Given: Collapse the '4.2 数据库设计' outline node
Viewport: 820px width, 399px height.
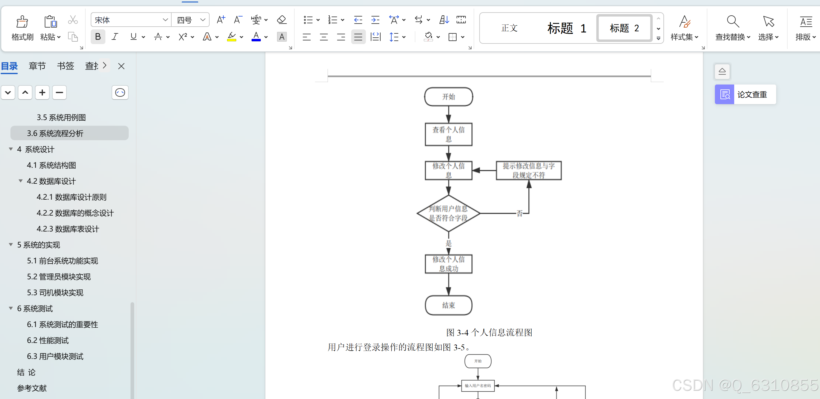Looking at the screenshot, I should point(21,181).
